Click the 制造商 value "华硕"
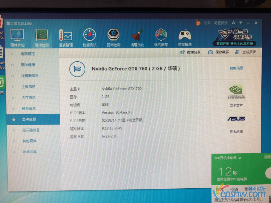The image size is (271, 203). (105, 105)
